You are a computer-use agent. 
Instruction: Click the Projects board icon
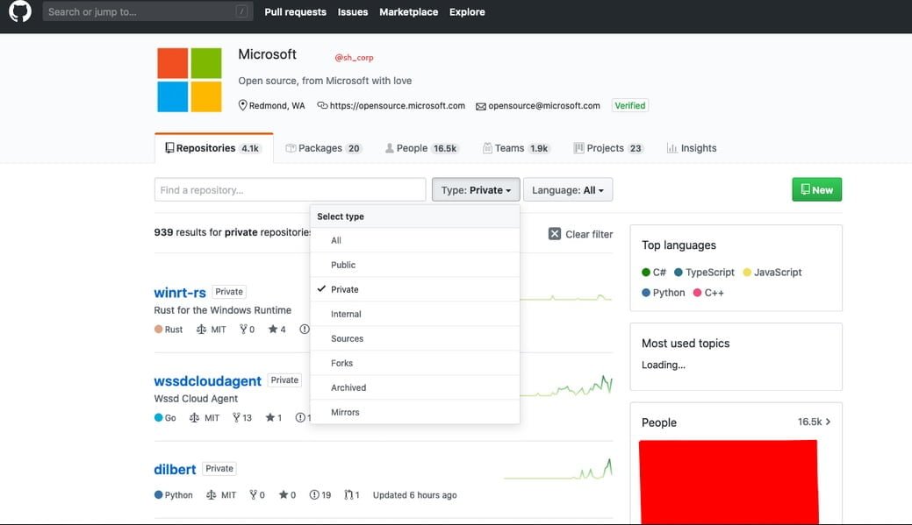click(x=578, y=148)
